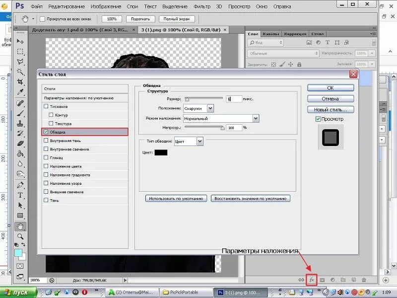Viewport: 397px width, 298px height.
Task: Select the Paint Bucket tool
Action: 20,153
